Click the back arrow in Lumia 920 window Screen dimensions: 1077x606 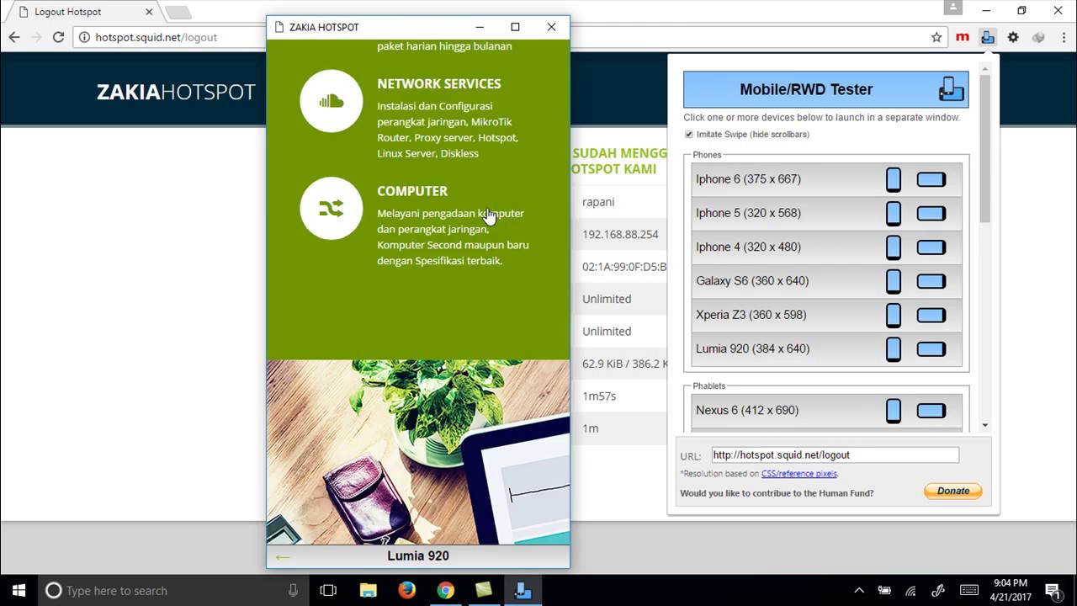(x=282, y=556)
